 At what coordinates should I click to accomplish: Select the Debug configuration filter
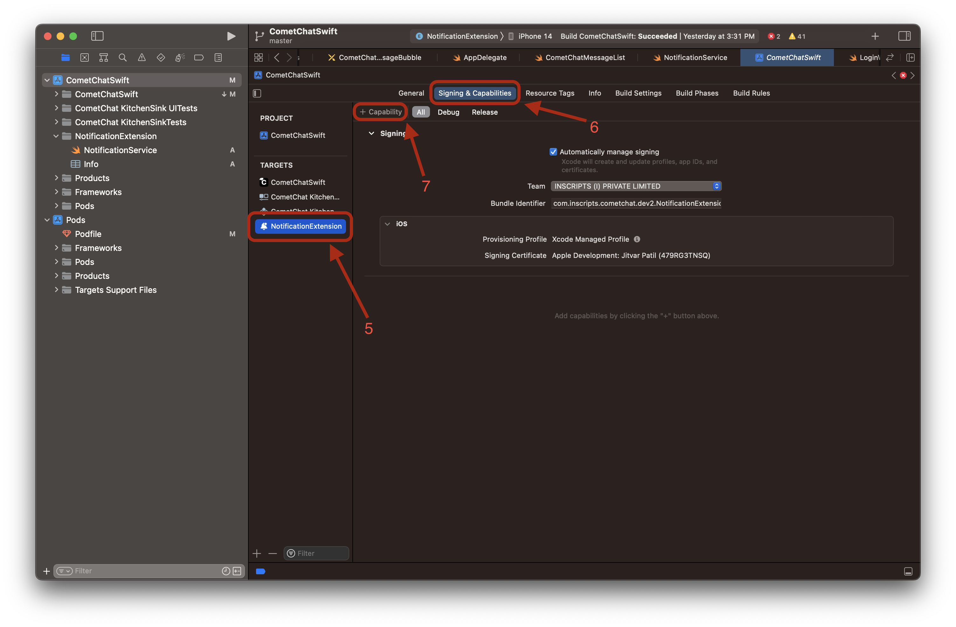pos(448,112)
